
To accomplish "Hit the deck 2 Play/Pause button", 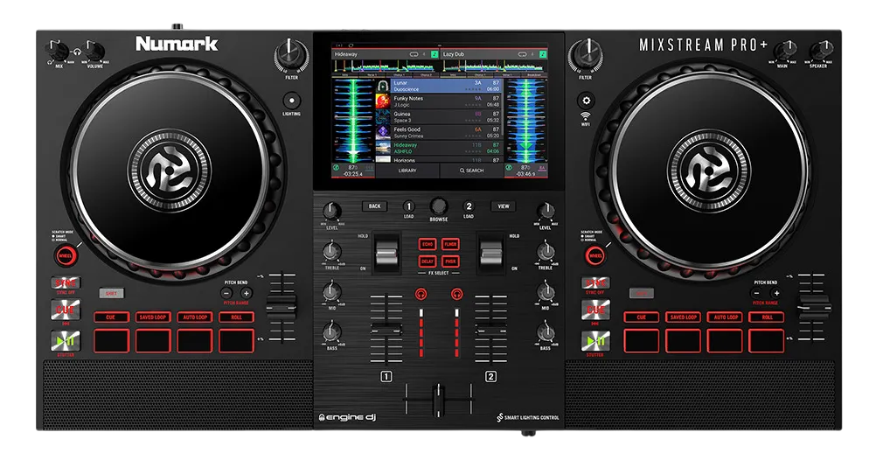I will (595, 341).
